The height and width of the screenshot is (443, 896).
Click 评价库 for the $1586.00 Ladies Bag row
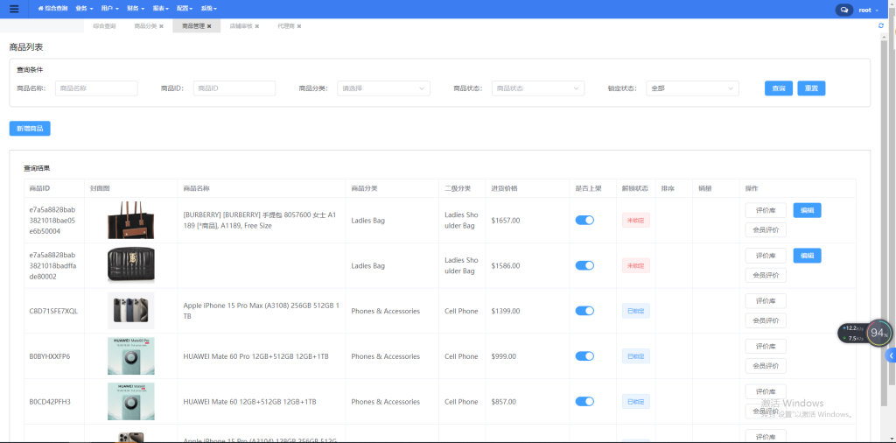pos(766,256)
